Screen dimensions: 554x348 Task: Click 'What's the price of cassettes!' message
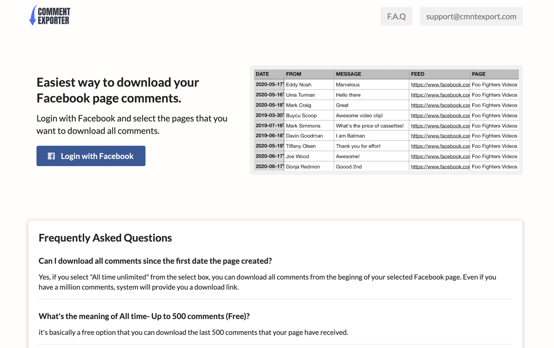click(370, 126)
